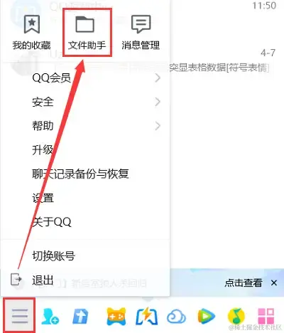Open Message Management (消息管理) icon
This screenshot has width=284, height=333.
[x=141, y=23]
